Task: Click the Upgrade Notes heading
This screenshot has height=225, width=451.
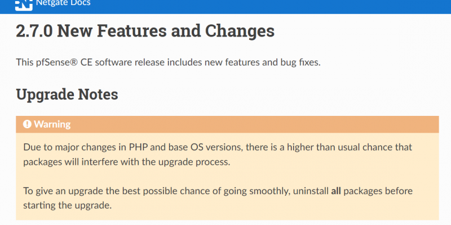Action: coord(67,94)
